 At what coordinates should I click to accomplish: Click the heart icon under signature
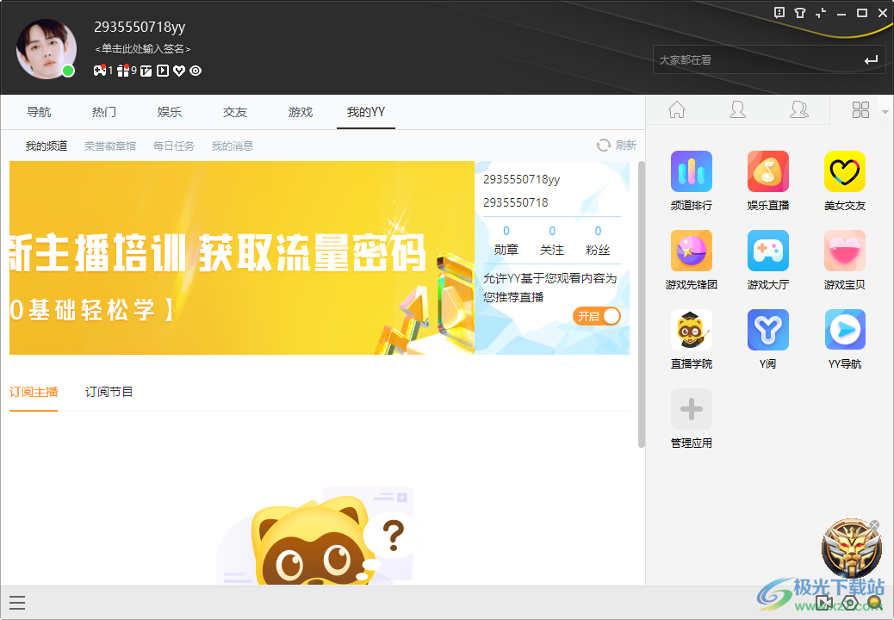[179, 71]
